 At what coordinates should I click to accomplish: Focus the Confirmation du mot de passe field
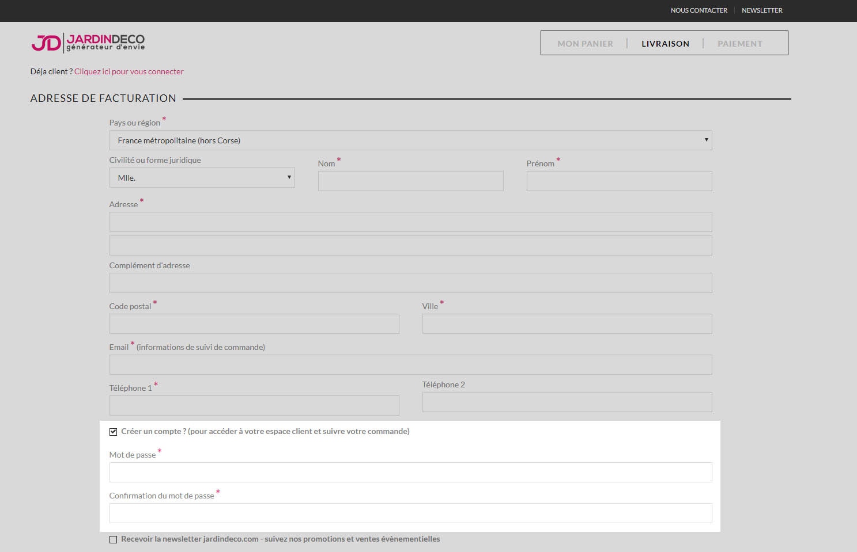tap(410, 513)
